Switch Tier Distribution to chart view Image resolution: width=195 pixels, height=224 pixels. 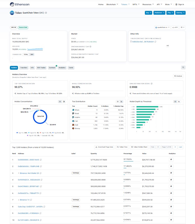click(122, 102)
